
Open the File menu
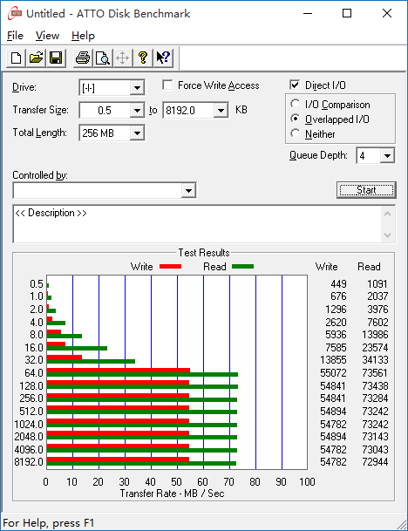(15, 36)
